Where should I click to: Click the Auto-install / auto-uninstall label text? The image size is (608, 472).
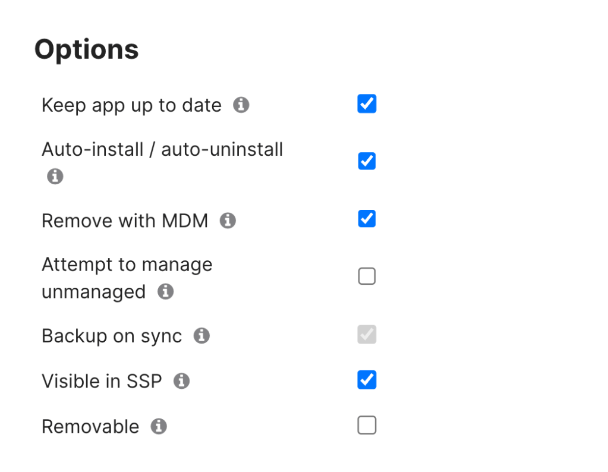pyautogui.click(x=162, y=149)
